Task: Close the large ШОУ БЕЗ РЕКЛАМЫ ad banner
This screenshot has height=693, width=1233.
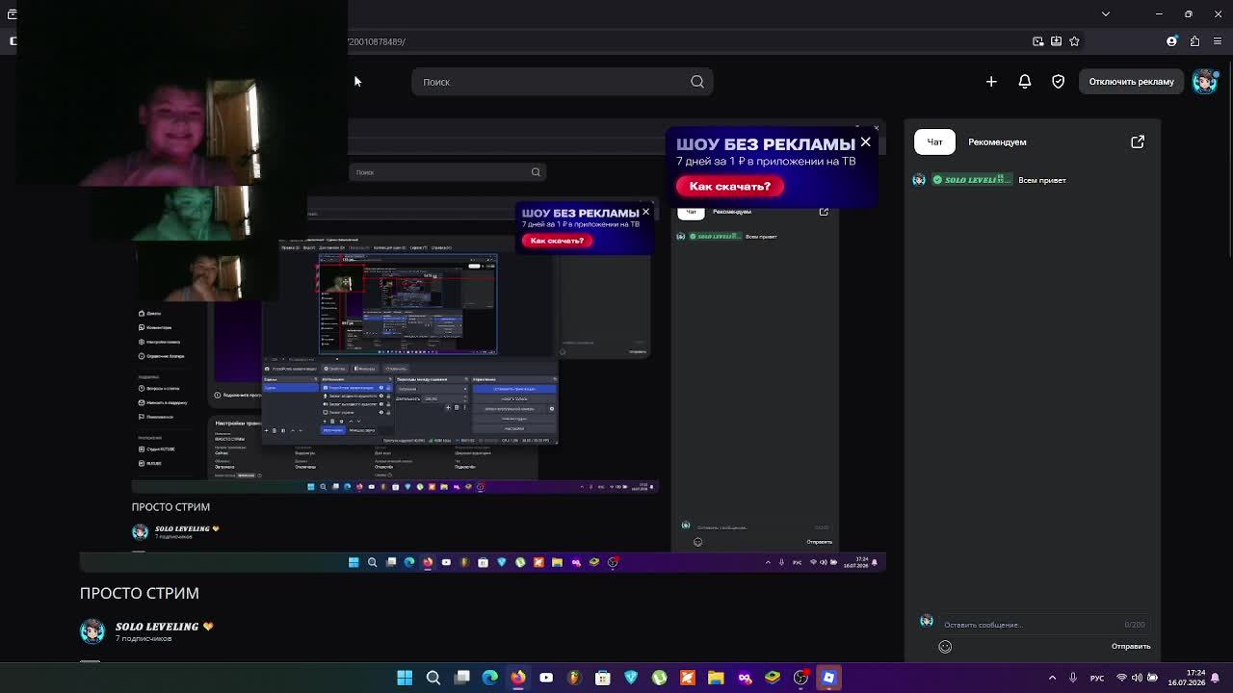Action: pos(865,142)
